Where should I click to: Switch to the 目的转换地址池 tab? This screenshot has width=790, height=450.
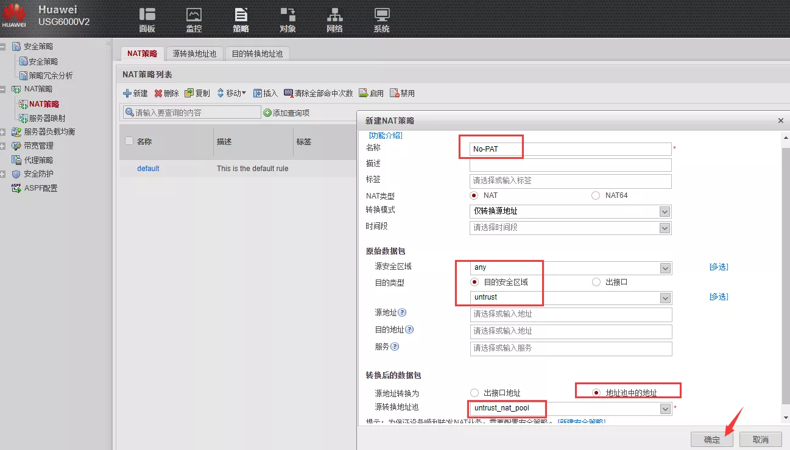(x=257, y=54)
